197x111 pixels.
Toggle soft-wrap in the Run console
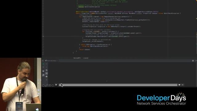[46, 70]
